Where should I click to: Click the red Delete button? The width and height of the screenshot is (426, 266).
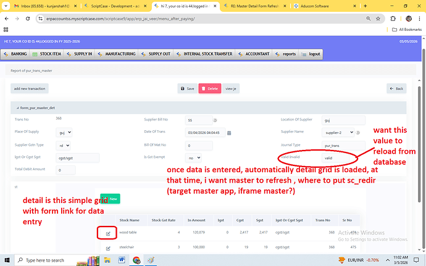click(x=209, y=88)
